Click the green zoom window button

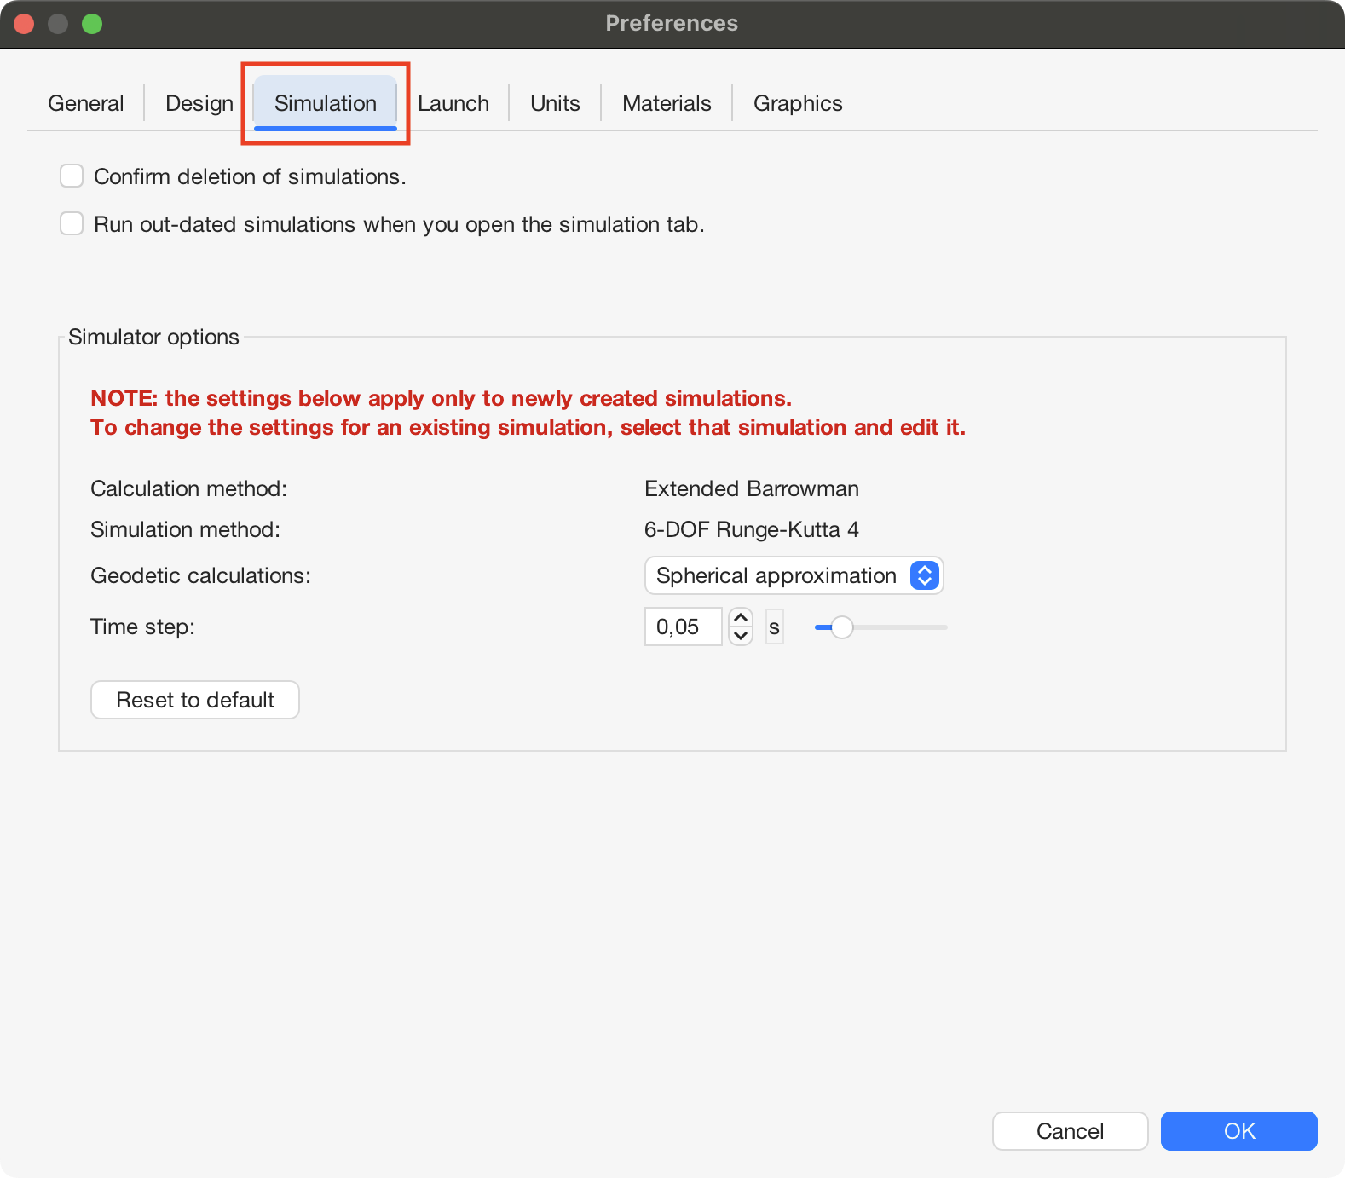pos(92,24)
